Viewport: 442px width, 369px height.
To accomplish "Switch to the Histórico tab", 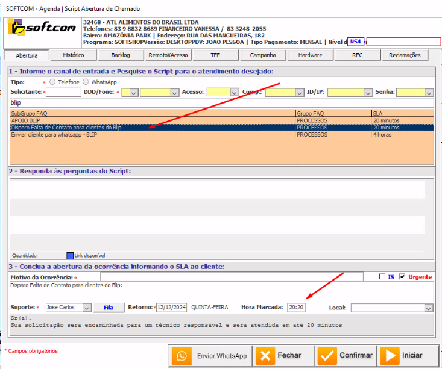I will pyautogui.click(x=73, y=55).
